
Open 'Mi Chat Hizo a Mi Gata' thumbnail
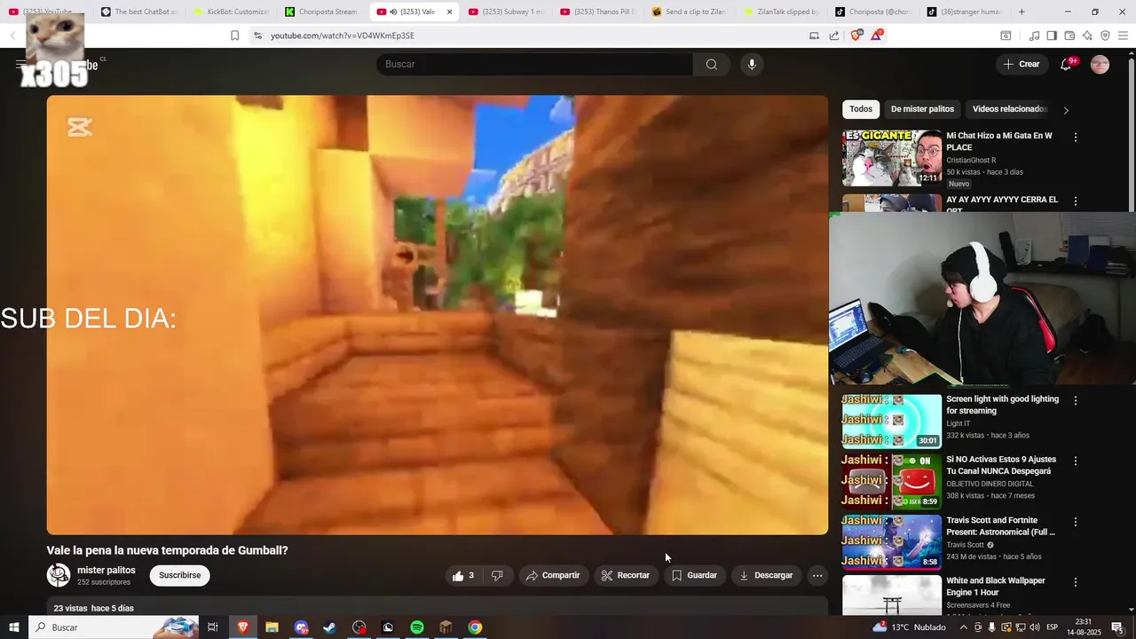point(892,158)
